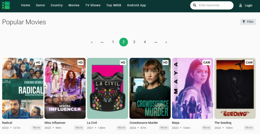Viewport: 260px width, 134px height.
Task: Go to next page with right arrow
Action: (x=155, y=42)
